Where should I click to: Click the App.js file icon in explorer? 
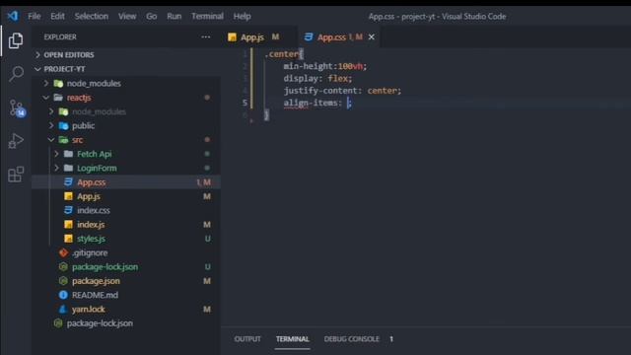[x=68, y=196]
